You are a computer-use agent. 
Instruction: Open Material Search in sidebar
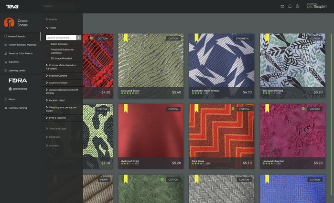16,36
